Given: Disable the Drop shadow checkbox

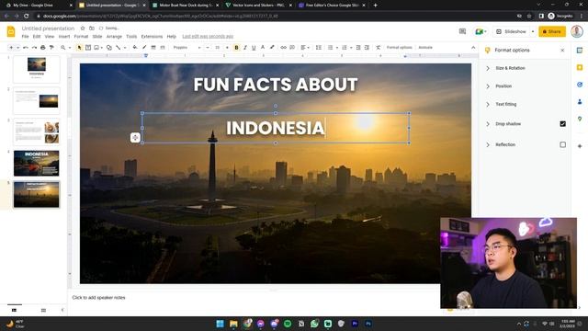Looking at the screenshot, I should click(x=562, y=124).
